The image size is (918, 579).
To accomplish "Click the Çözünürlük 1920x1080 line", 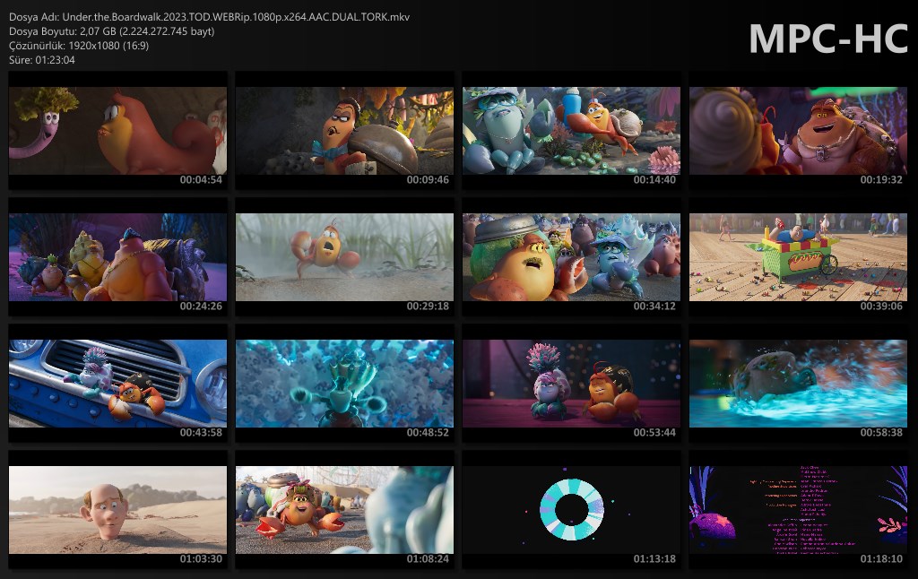I will [79, 45].
